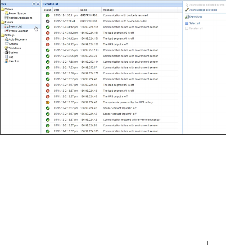This screenshot has width=226, height=245.
Task: Click red alert icon for 166.99.224.48 'load segment #1 is off'
Action: (x=48, y=91)
